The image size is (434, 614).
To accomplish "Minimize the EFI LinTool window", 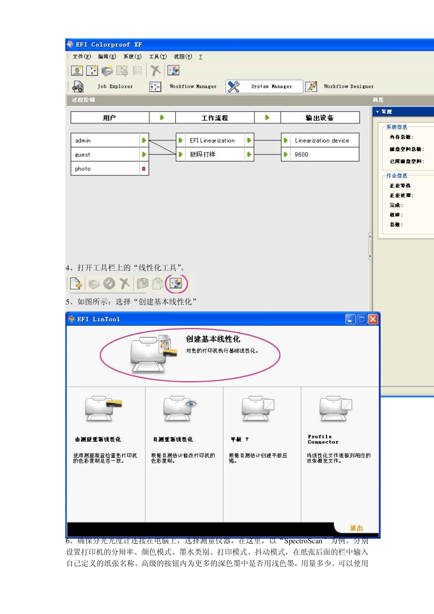I will (x=350, y=319).
